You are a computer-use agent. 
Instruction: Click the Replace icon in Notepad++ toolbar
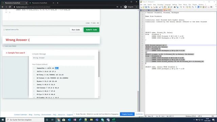point(177,7)
